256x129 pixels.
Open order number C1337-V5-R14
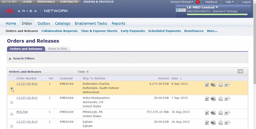(x=27, y=122)
